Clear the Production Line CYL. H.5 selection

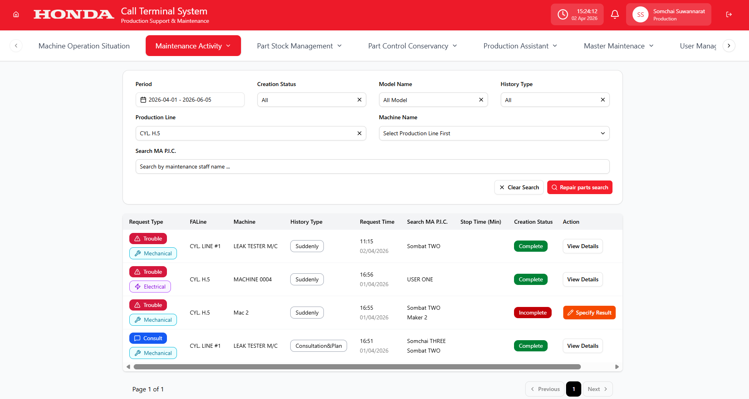[x=359, y=133]
